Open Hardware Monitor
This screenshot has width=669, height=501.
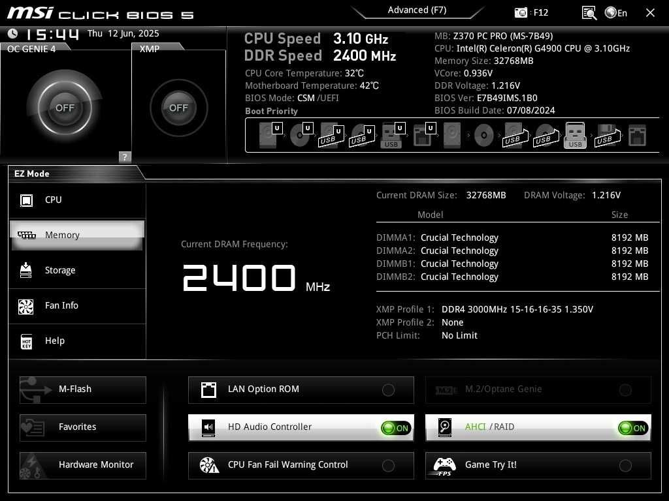click(x=83, y=465)
